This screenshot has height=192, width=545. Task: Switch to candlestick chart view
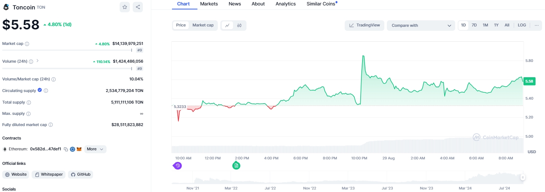[x=239, y=25]
